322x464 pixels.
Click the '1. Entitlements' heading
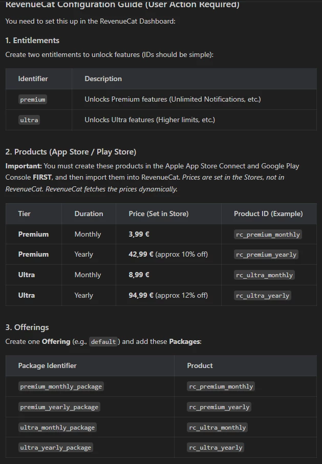click(x=32, y=41)
